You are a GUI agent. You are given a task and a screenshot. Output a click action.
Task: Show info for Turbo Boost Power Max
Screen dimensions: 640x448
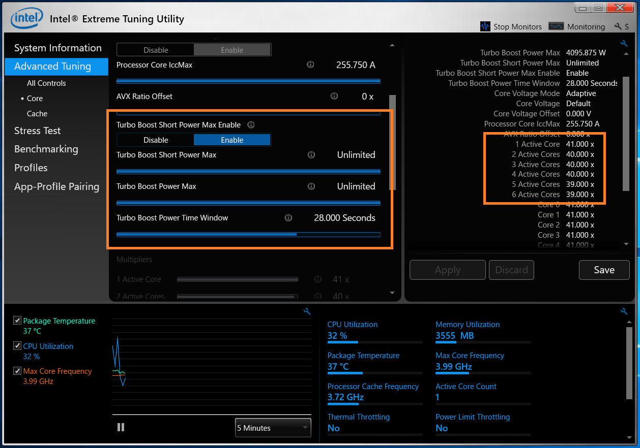311,186
